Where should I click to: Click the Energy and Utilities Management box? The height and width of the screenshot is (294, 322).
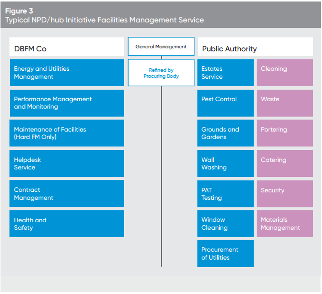67,73
